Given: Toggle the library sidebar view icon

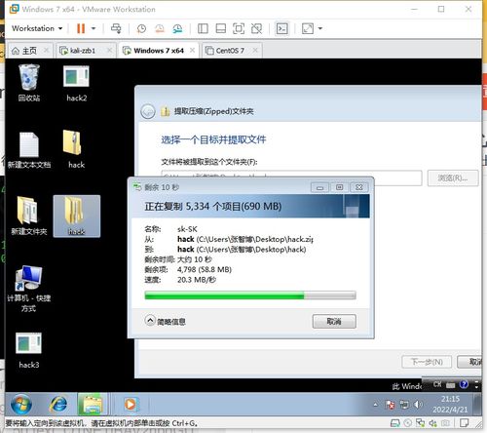Looking at the screenshot, I should pyautogui.click(x=203, y=28).
